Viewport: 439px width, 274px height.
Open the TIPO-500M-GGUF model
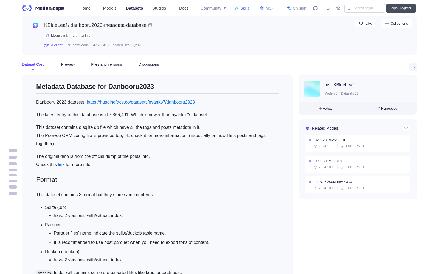(328, 161)
